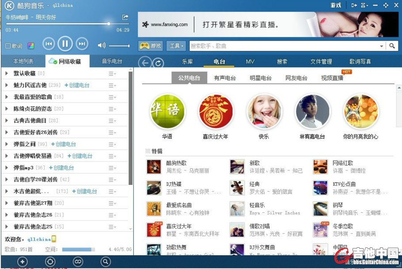Open the 喜庆过大年 round station icon

pos(216,111)
